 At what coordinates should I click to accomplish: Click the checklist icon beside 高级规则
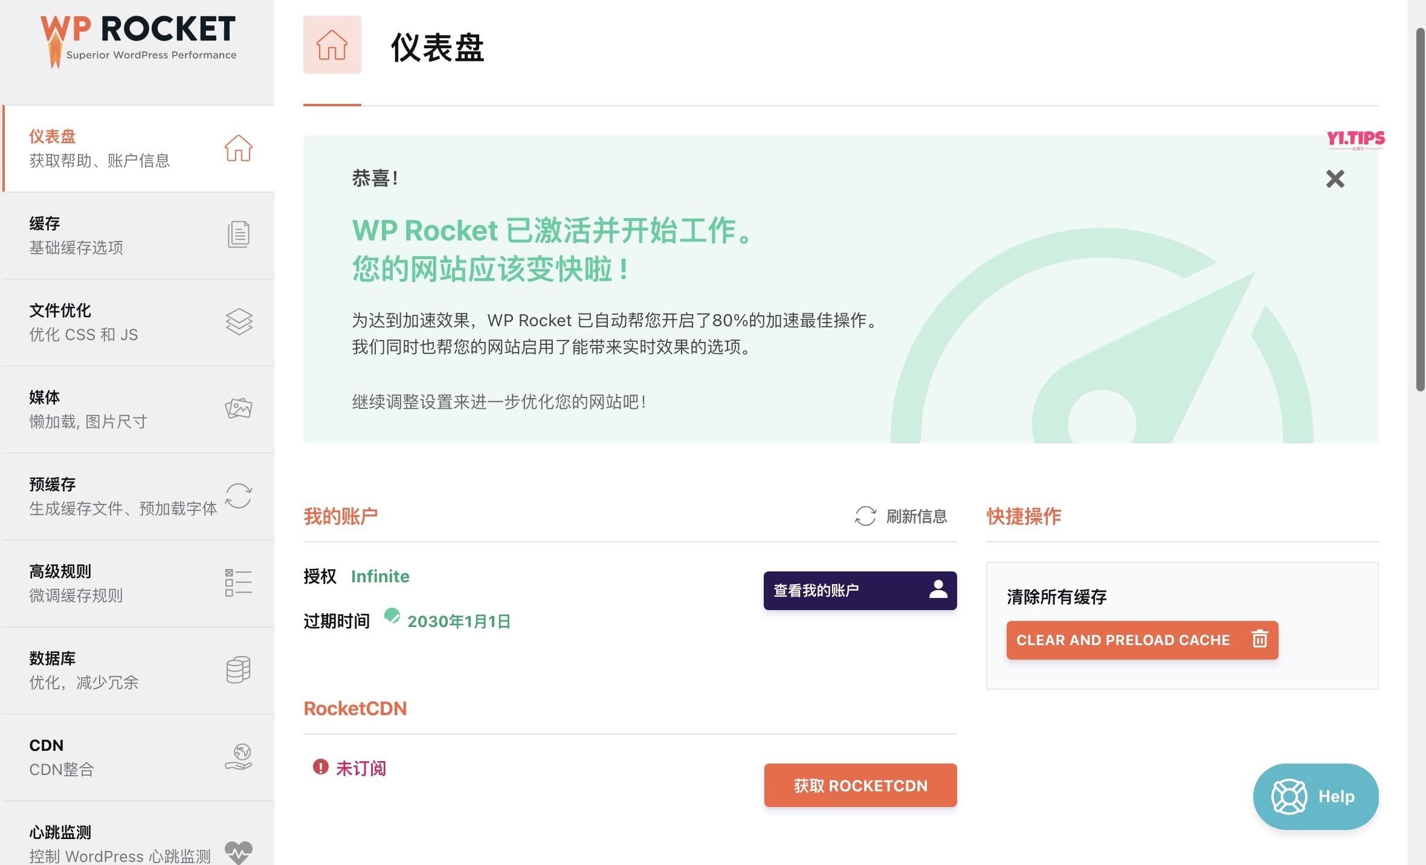point(239,583)
